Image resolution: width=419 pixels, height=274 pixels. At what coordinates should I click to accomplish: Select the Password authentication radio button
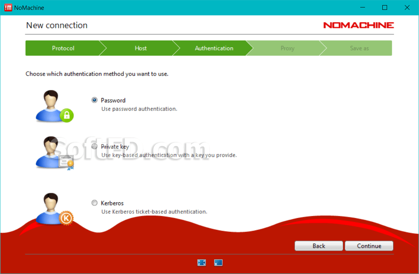[94, 100]
